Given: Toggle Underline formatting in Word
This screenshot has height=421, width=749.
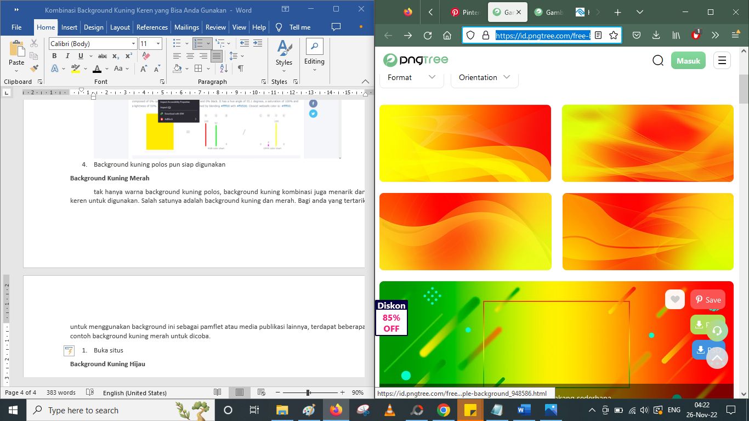Looking at the screenshot, I should (81, 56).
